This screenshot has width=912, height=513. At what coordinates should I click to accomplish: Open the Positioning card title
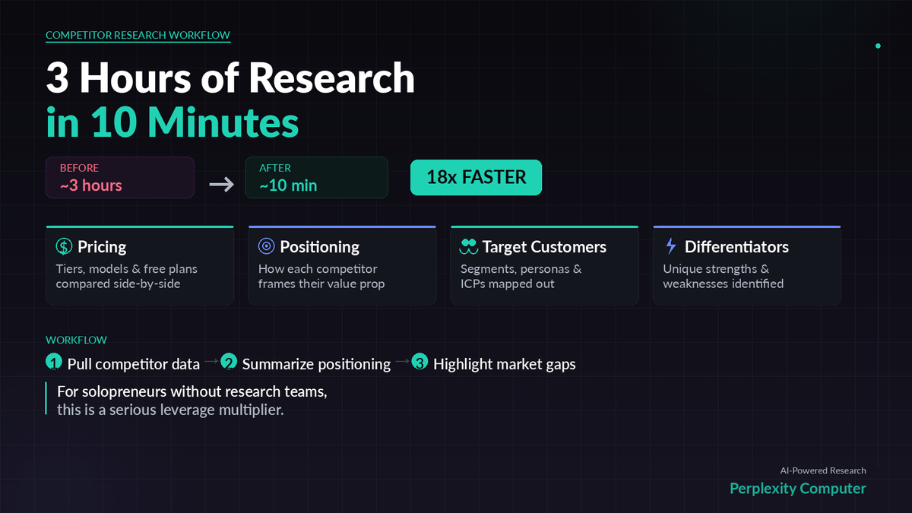pos(320,247)
